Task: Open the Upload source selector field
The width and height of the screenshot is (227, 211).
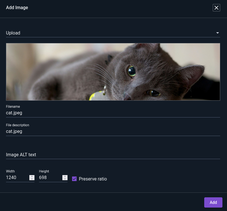Action: pyautogui.click(x=113, y=33)
